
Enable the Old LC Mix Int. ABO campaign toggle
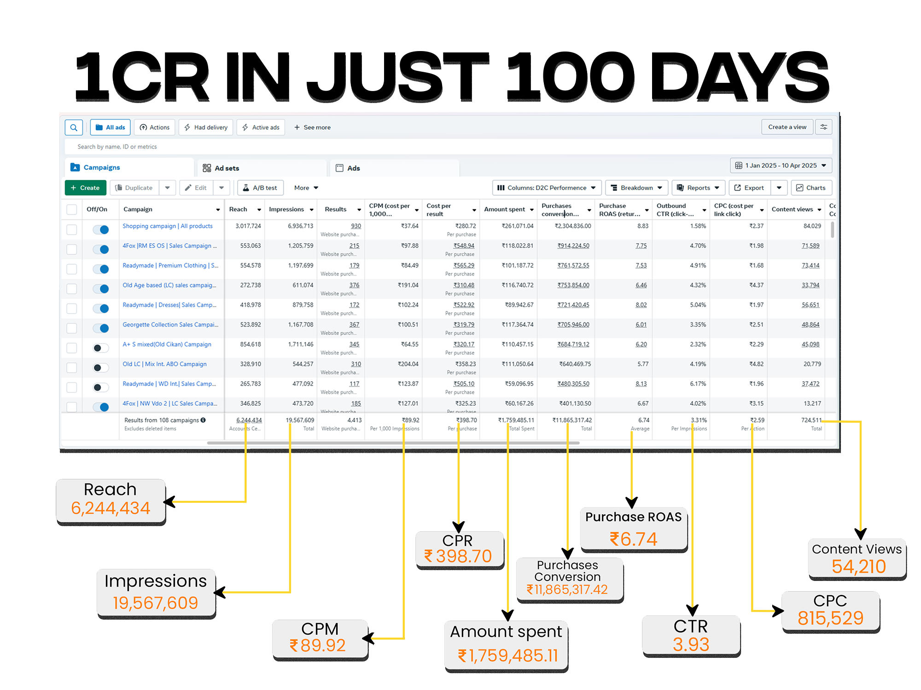point(101,368)
